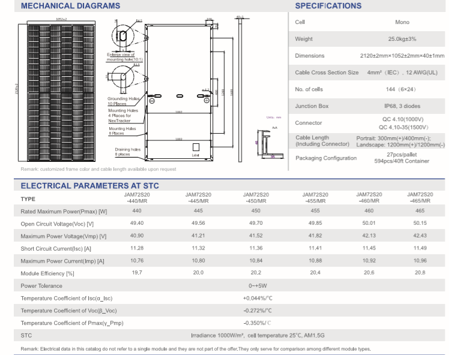
Task: Click 'Rated Maximum Power(Pmax) [W]' row label
Action: (x=64, y=212)
